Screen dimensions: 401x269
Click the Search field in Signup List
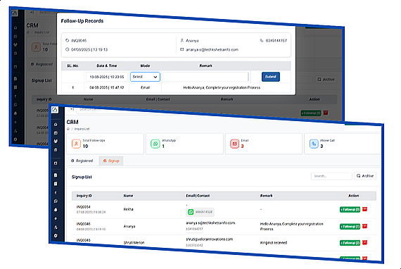(x=331, y=176)
